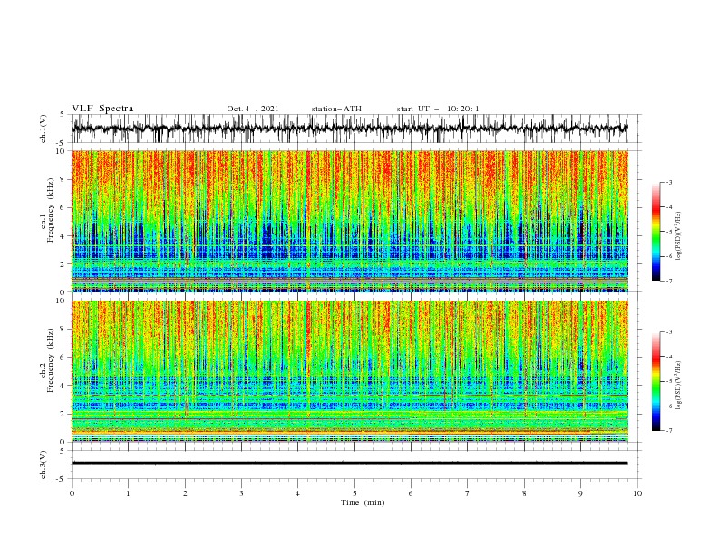This screenshot has width=718, height=554.
Task: Click the '5' tick on time axis
Action: tap(354, 493)
